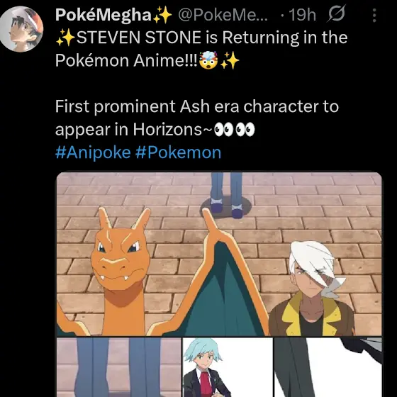
Task: Follow the #Pokemon hashtag
Action: 178,152
